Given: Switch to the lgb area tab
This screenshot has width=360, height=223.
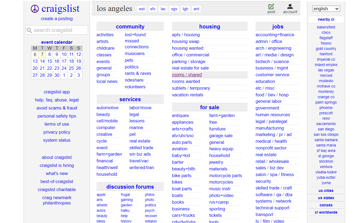Looking at the screenshot, I should point(186,9).
